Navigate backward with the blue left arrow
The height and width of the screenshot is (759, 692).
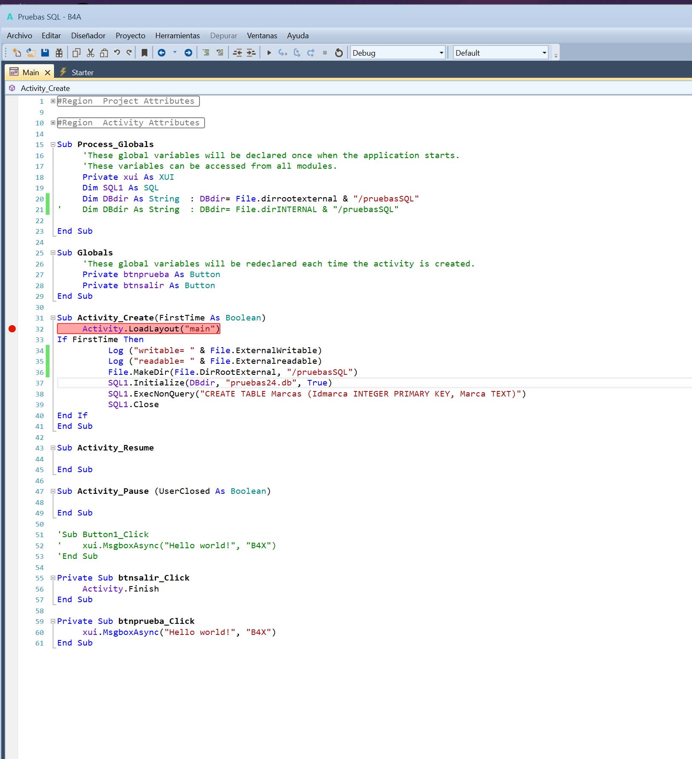(162, 53)
